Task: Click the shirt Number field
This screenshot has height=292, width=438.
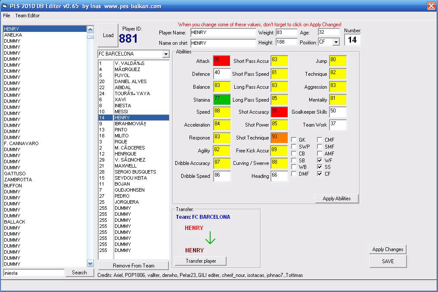Action: tap(352, 40)
